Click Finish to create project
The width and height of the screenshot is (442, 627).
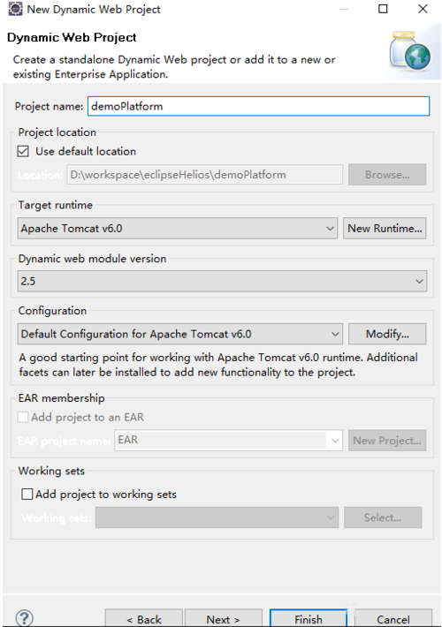309,618
